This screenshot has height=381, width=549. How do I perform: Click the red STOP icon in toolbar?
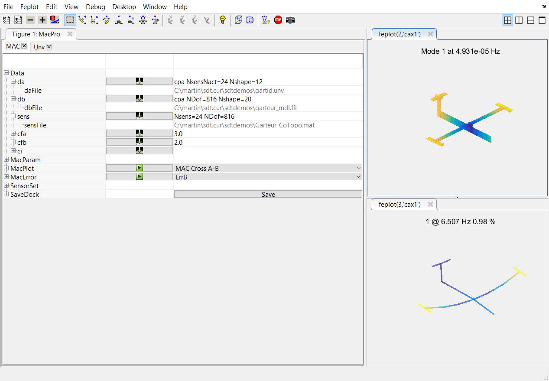[x=278, y=20]
